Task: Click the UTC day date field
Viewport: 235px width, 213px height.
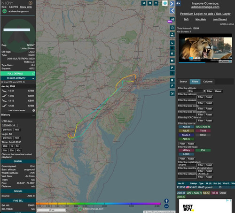Action: coord(10,125)
